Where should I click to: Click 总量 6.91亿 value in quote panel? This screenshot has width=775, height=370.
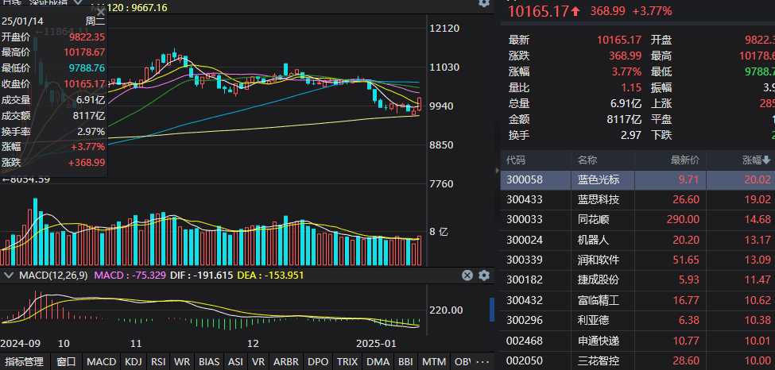626,103
